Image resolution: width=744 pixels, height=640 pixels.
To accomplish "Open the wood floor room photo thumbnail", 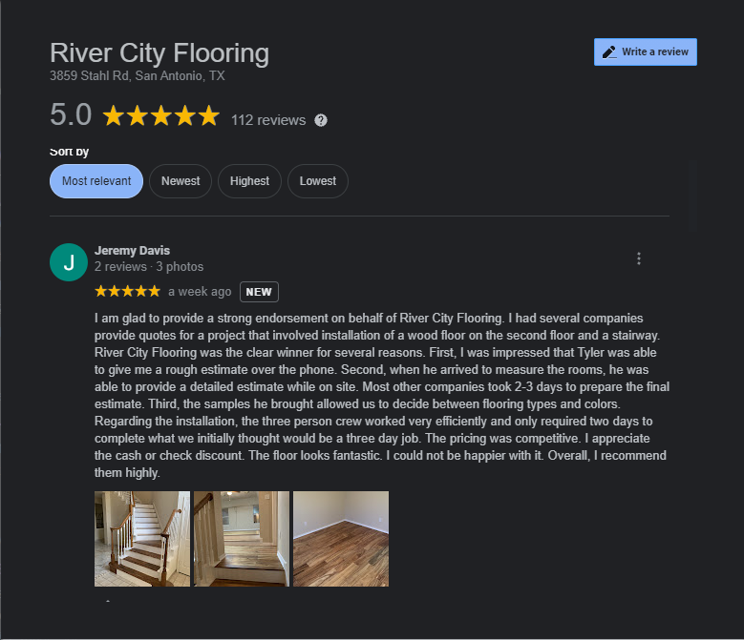I will (x=341, y=539).
